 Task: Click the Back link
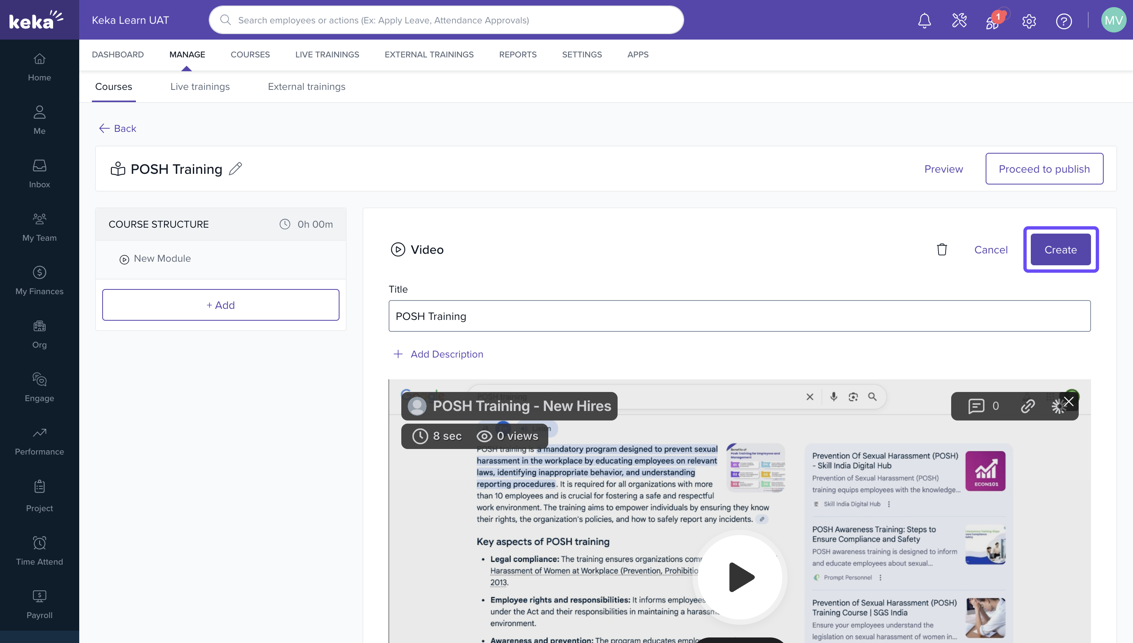click(x=118, y=129)
